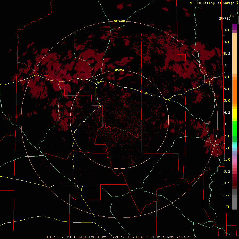Pick the cyan color band in the legend
Screen dimensions: 239x239
pos(234,146)
